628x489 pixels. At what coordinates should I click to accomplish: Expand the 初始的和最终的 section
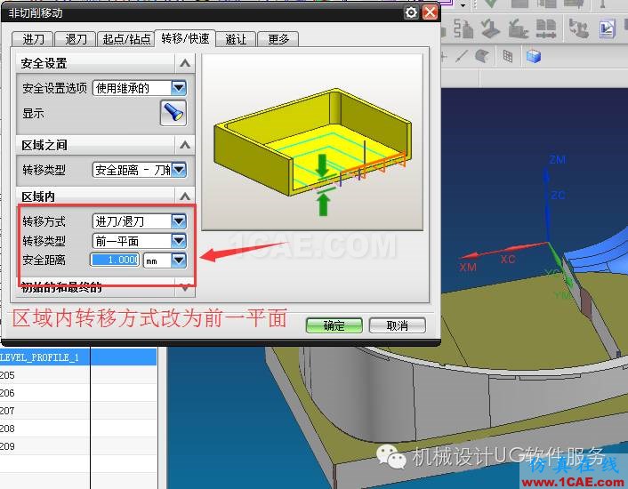[x=185, y=287]
